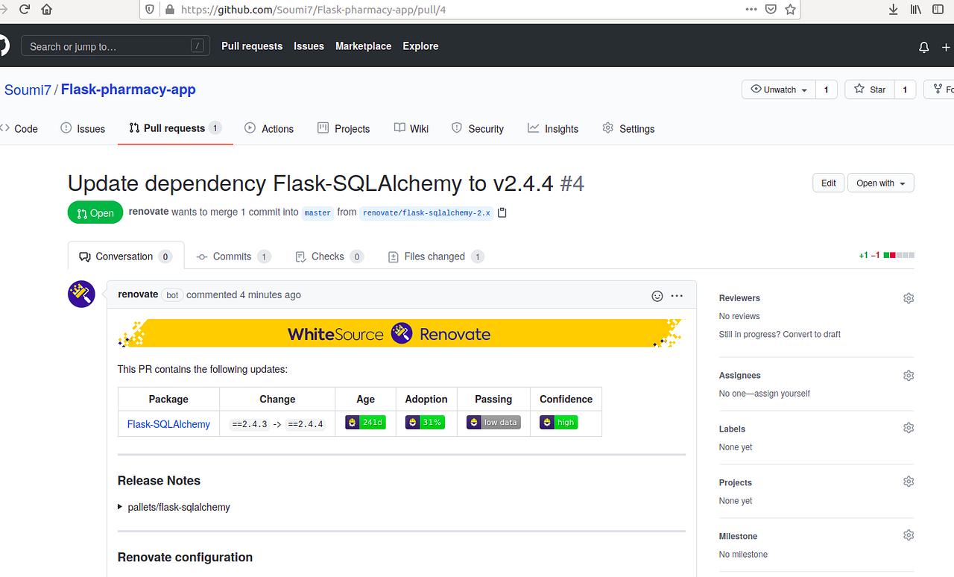The width and height of the screenshot is (954, 577).
Task: Open the notifications bell icon
Action: point(923,46)
